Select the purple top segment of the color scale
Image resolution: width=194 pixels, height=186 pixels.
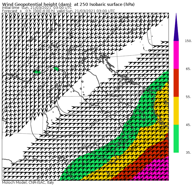click(176, 27)
